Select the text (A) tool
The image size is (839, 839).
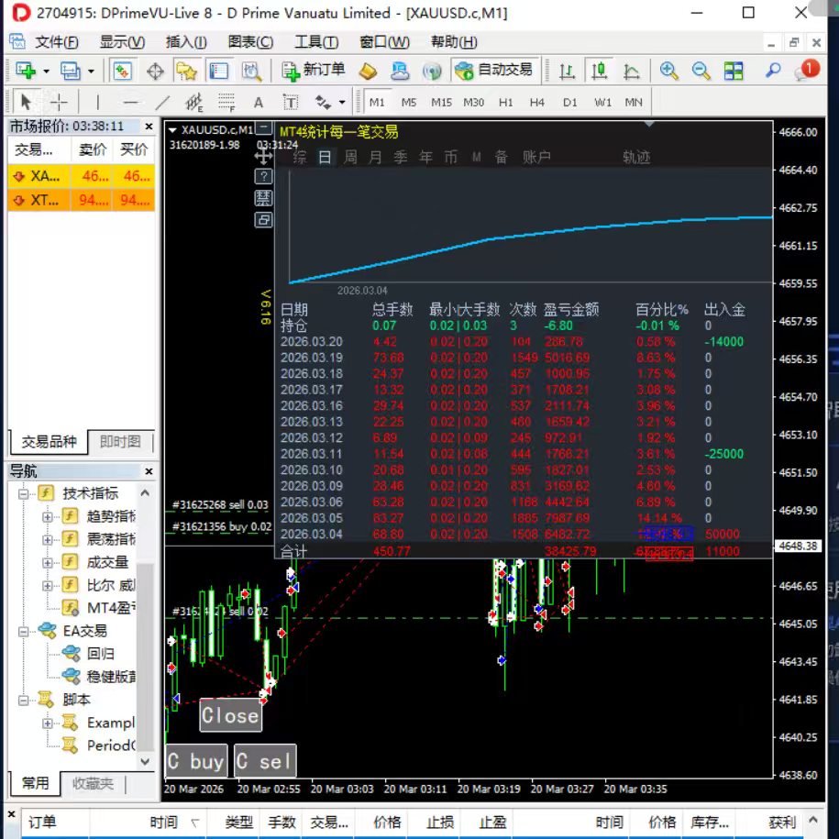(259, 102)
